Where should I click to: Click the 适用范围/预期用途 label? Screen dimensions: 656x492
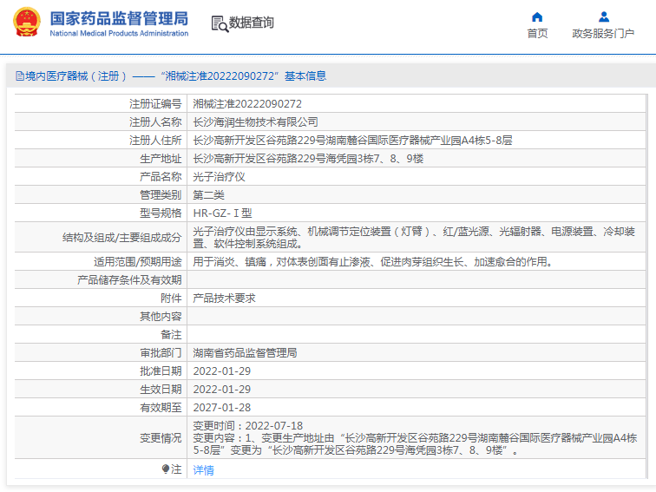coord(138,262)
